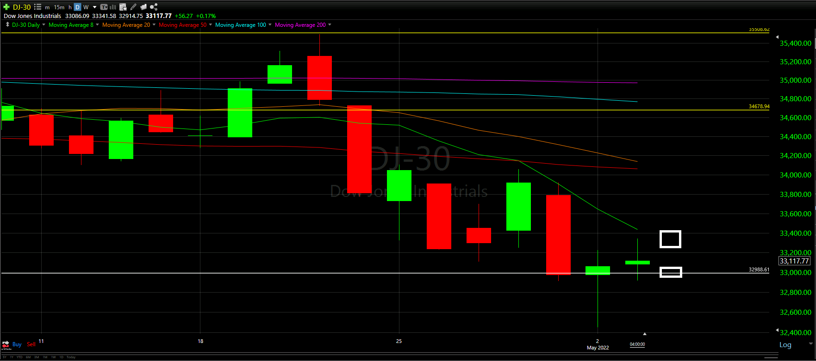Click the low price 32914.75 in header

(131, 16)
